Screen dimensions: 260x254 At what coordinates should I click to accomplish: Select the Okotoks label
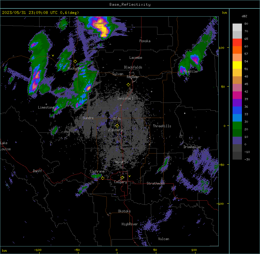pos(124,211)
